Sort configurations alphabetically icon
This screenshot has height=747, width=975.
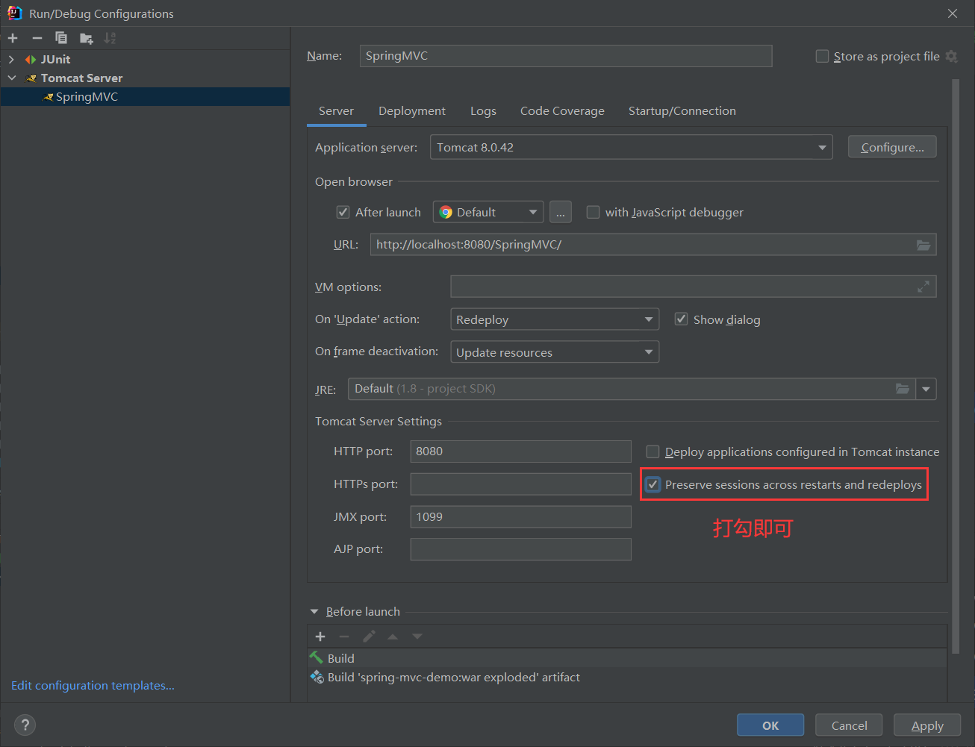[110, 38]
